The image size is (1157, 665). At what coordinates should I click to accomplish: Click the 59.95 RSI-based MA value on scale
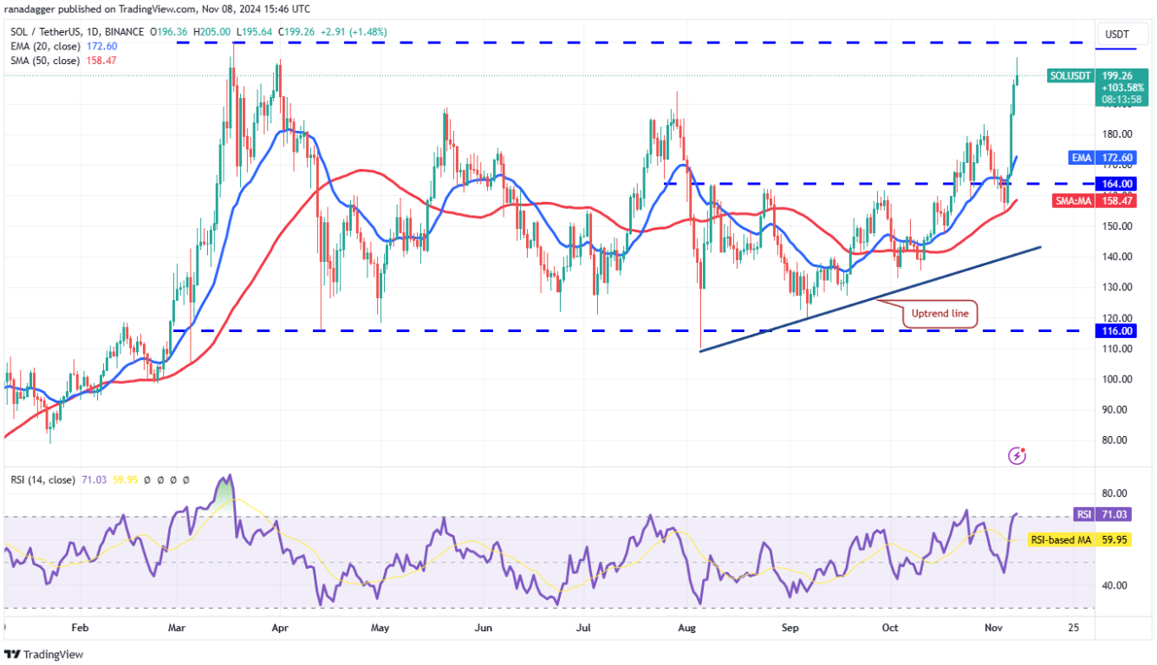pos(1115,540)
